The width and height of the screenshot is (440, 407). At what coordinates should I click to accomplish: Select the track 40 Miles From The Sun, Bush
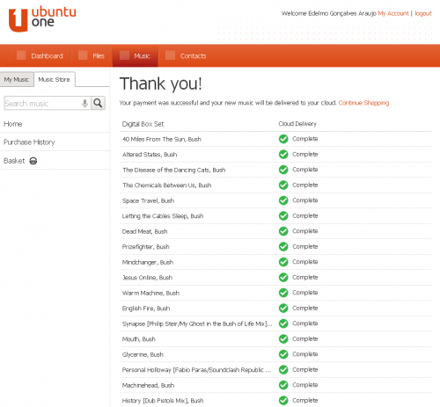point(162,139)
